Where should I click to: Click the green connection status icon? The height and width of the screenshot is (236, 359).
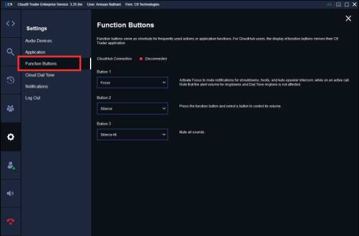point(329,5)
